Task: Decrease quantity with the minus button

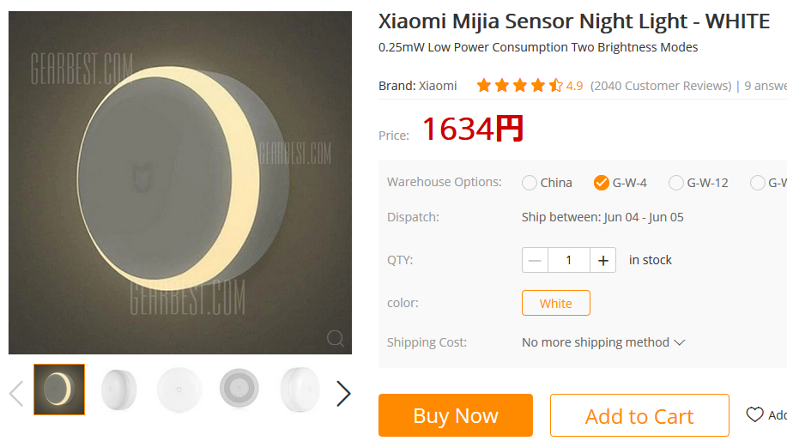Action: [536, 260]
